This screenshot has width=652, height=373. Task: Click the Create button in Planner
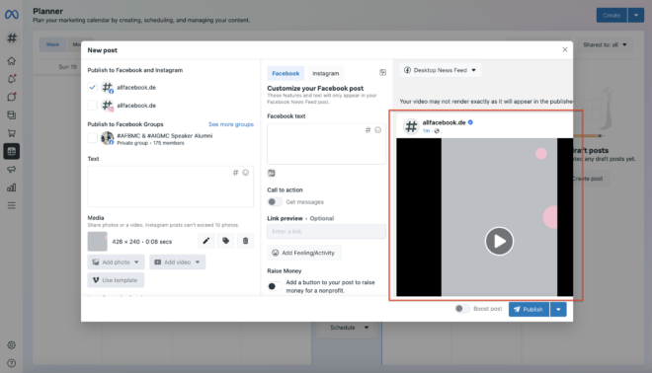point(611,15)
